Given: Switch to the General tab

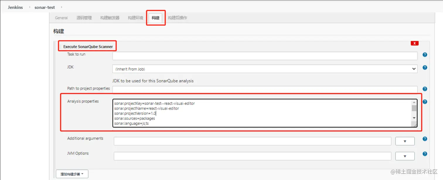Looking at the screenshot, I should pos(61,18).
